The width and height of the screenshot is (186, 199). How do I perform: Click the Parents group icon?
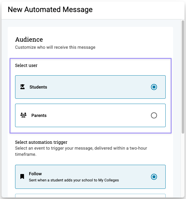pyautogui.click(x=23, y=115)
